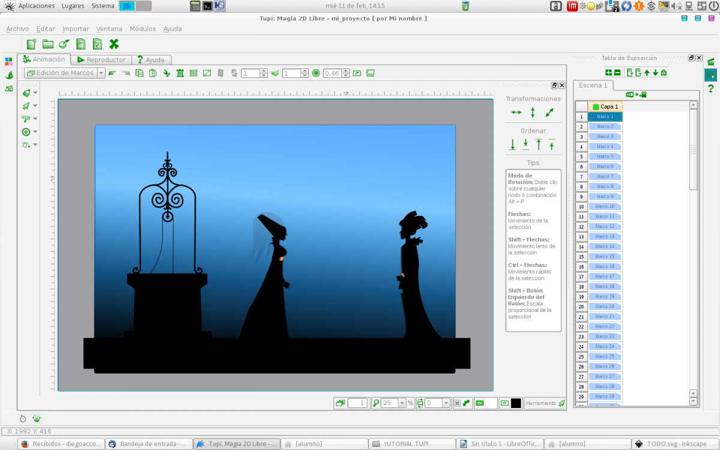Click the Capa 1 layer header
Screen dimensions: 720x450
pyautogui.click(x=608, y=106)
